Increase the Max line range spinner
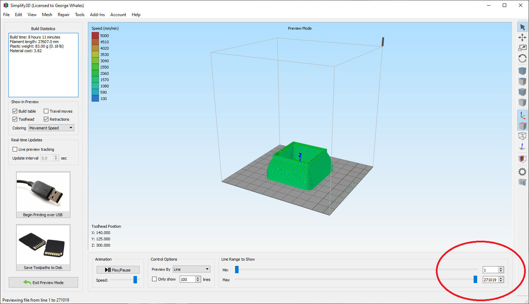Viewport: 529px width, 304px height. (501, 278)
